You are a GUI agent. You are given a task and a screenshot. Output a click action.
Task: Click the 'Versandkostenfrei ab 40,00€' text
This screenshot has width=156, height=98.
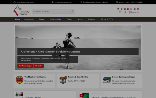tap(25, 2)
